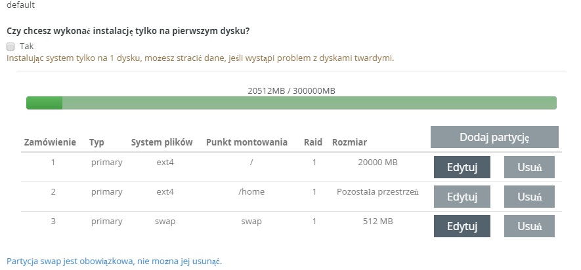The width and height of the screenshot is (581, 270).
Task: Click the light green free-space bar area
Action: click(309, 103)
